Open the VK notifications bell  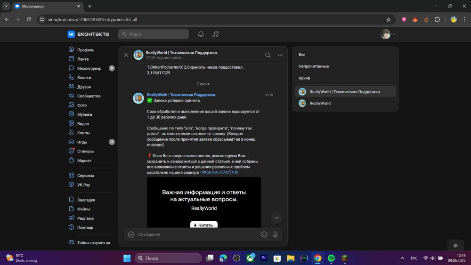tap(201, 34)
